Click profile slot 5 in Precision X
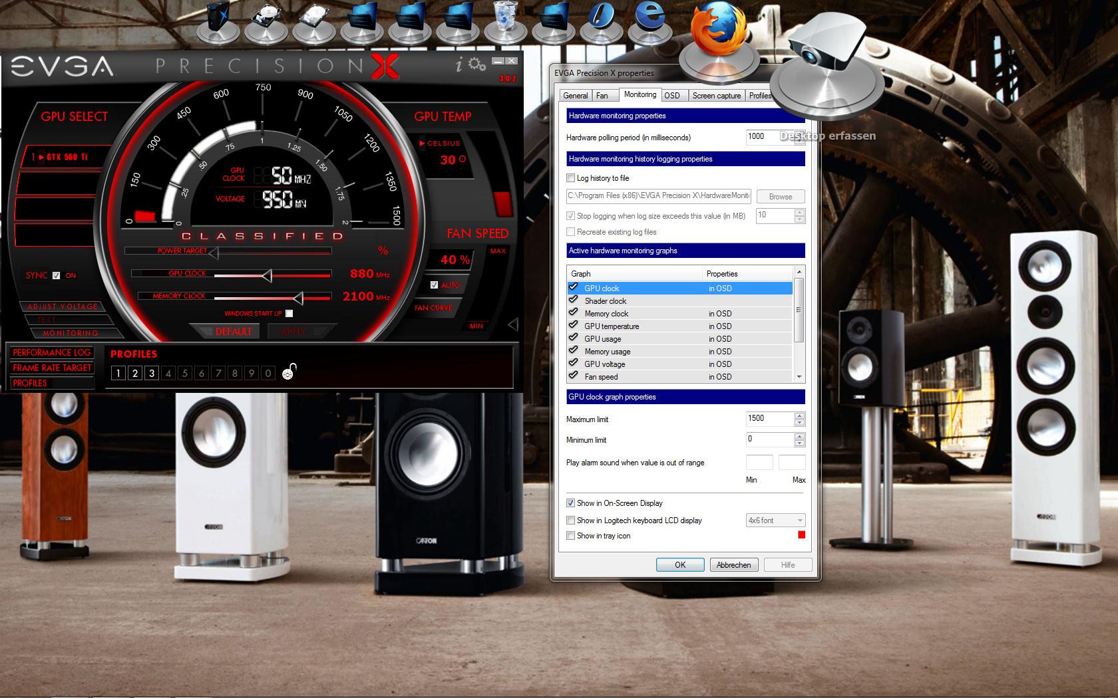Screen dimensions: 1118x698 185,373
